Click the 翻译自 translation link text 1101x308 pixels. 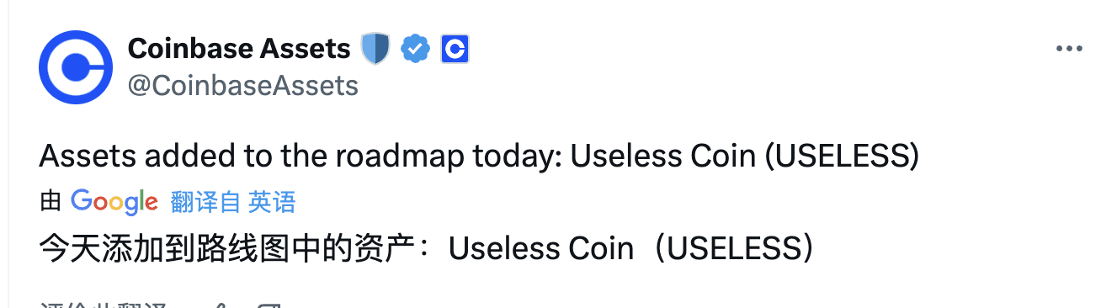[x=205, y=202]
